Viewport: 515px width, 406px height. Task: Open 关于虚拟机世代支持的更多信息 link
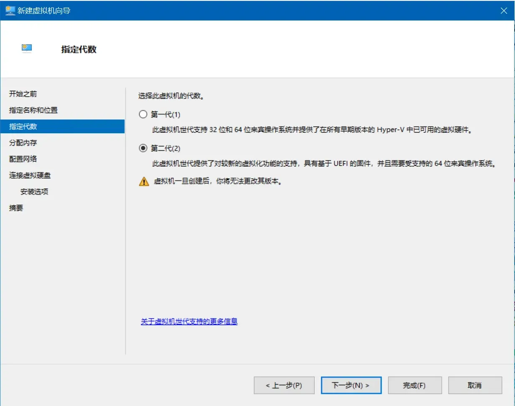[x=189, y=322]
